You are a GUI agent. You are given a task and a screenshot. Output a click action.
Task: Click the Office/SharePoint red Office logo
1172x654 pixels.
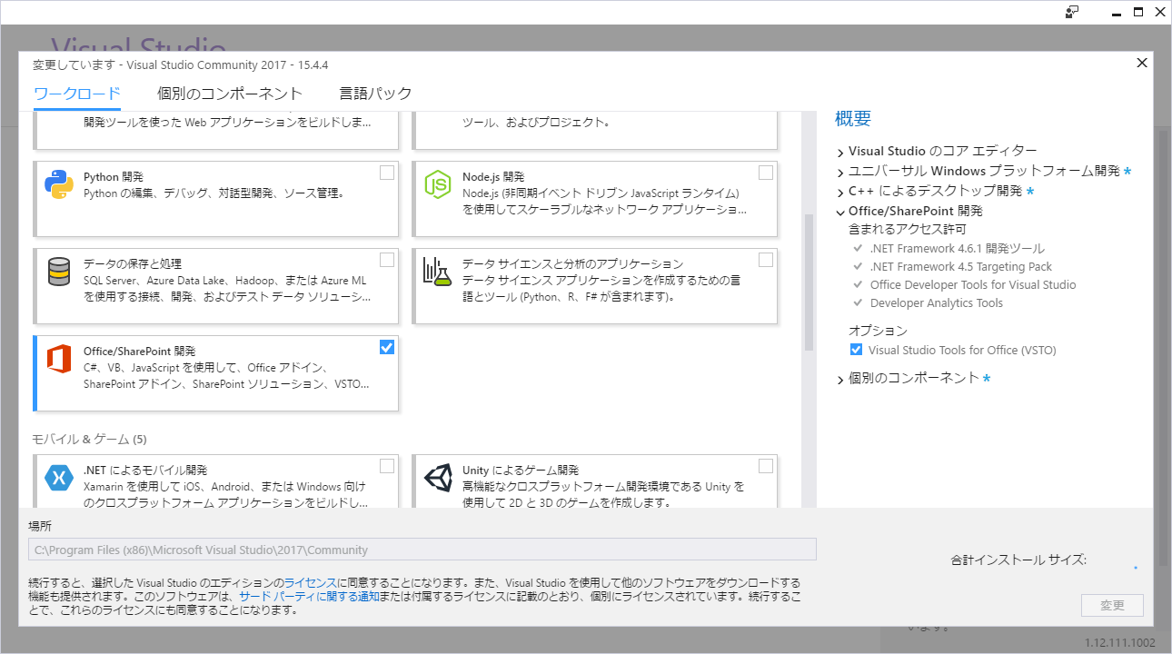[x=59, y=360]
